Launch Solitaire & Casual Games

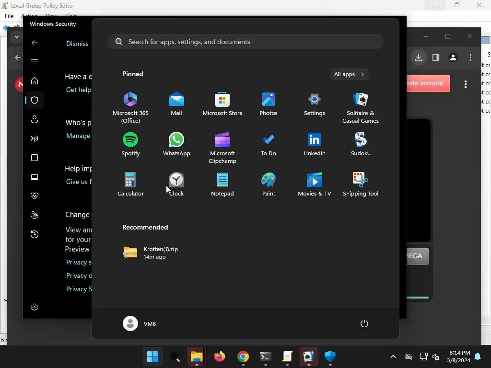click(x=361, y=107)
